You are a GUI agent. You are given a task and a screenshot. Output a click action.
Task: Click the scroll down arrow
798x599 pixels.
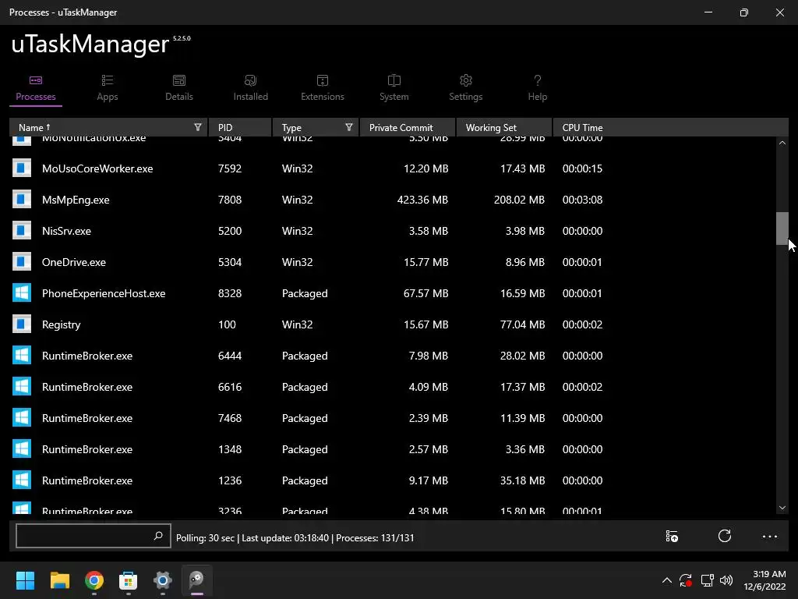tap(782, 508)
